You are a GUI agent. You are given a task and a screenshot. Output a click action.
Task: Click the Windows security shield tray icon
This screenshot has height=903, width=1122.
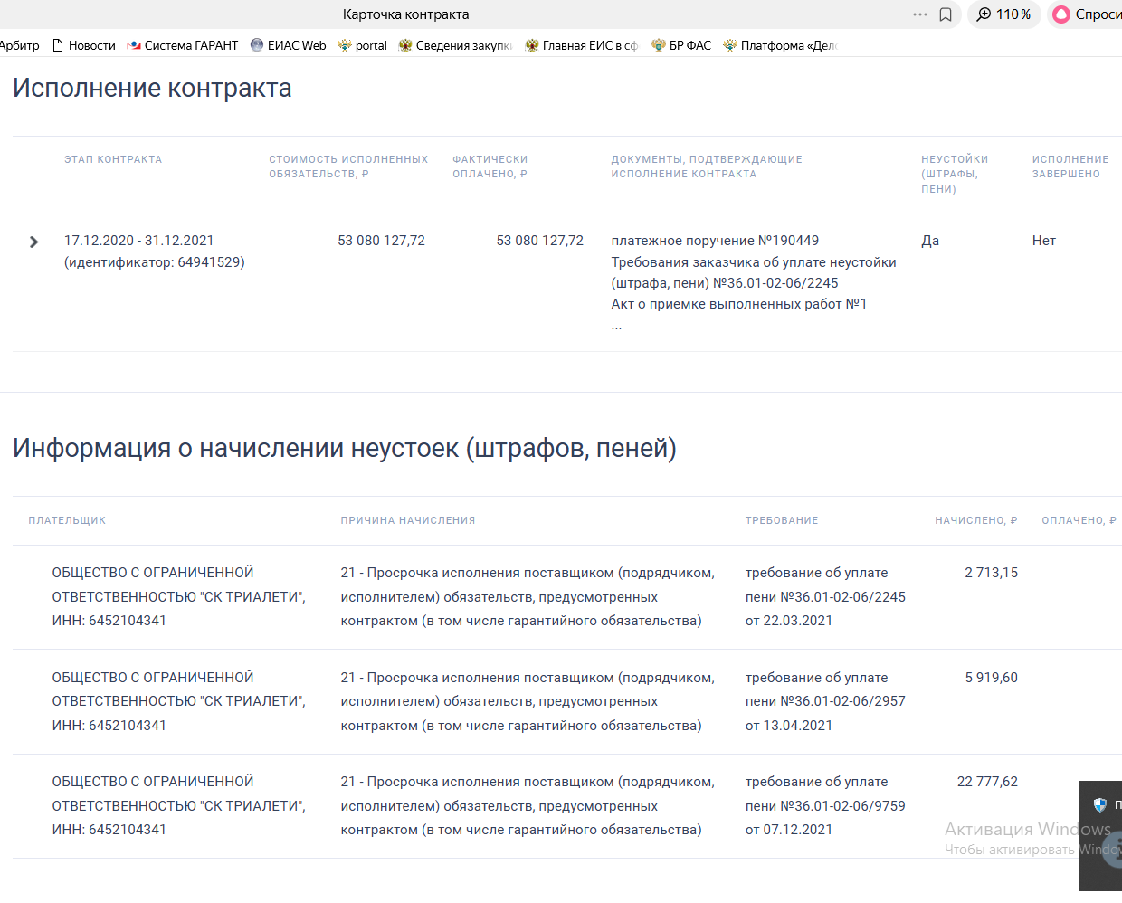point(1100,804)
